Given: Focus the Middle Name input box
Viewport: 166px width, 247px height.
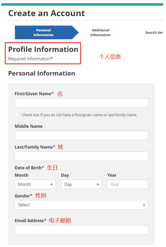Looking at the screenshot, I should pos(81,135).
